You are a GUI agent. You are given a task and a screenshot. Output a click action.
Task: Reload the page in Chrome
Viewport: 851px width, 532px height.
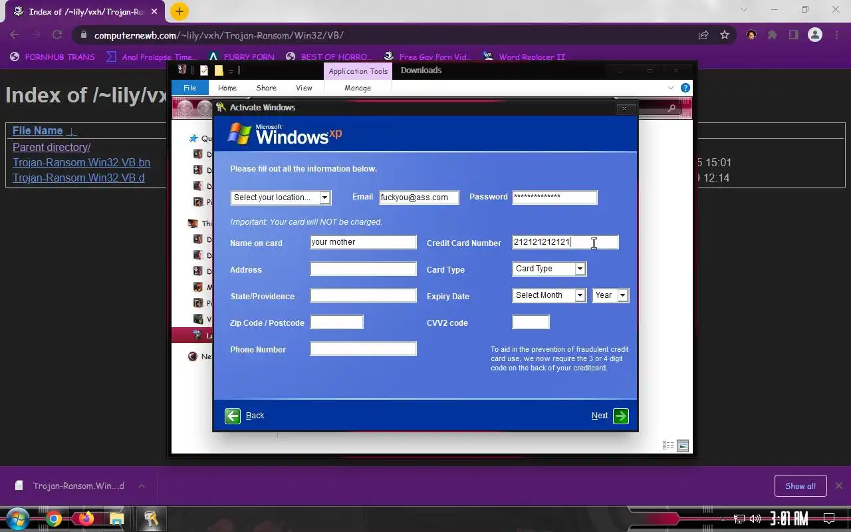pyautogui.click(x=57, y=35)
